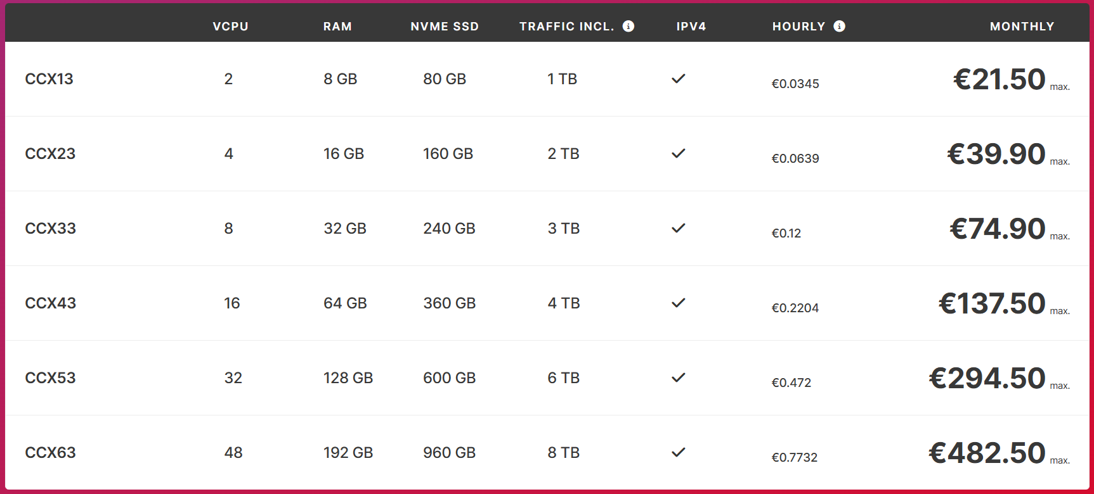Click the 32 GB RAM value
1094x494 pixels.
(x=345, y=229)
